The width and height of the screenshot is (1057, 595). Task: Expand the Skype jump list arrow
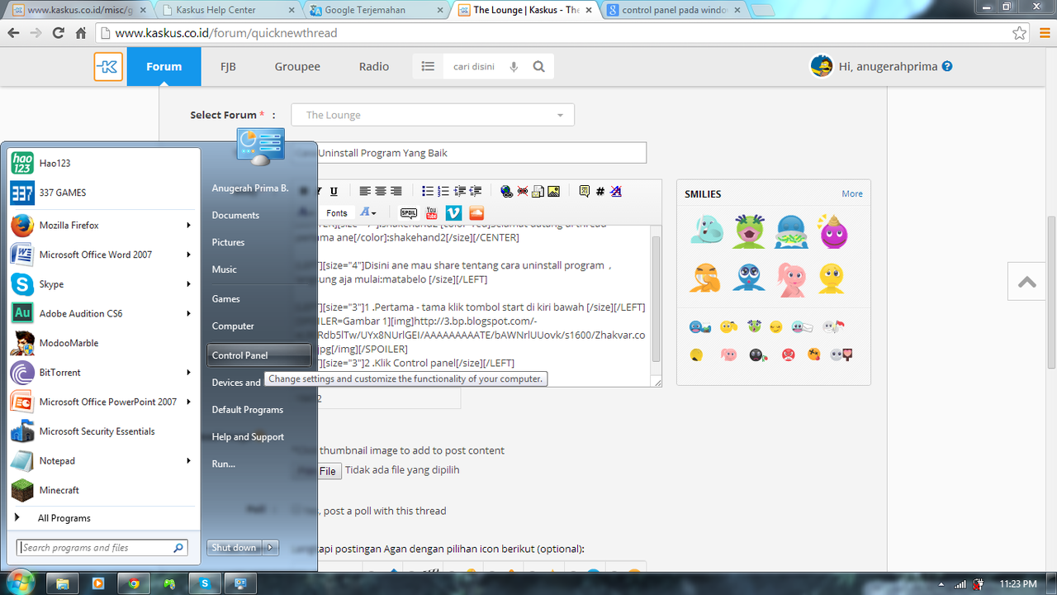pos(188,283)
